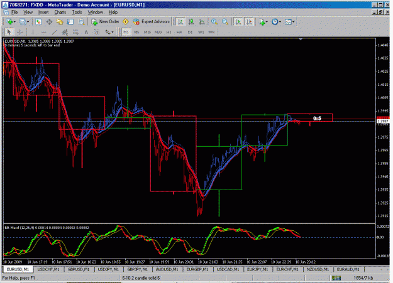Viewport: 393px width, 283px height.
Task: Switch chart to line chart style
Action: click(202, 22)
